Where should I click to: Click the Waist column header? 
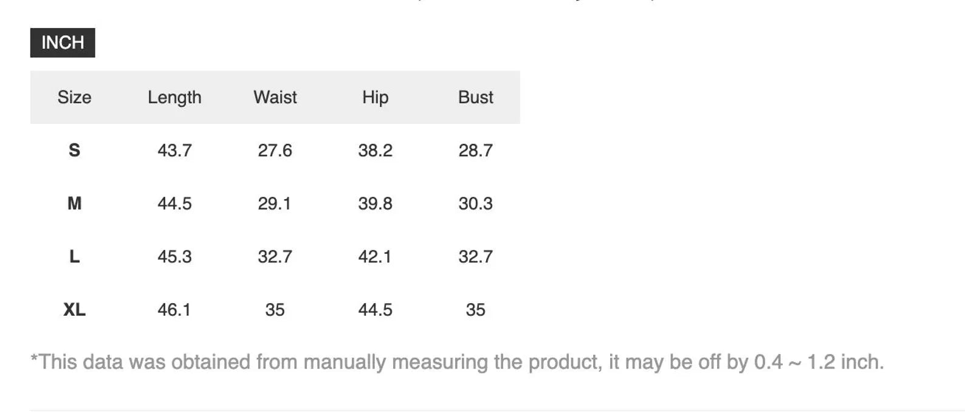[275, 97]
